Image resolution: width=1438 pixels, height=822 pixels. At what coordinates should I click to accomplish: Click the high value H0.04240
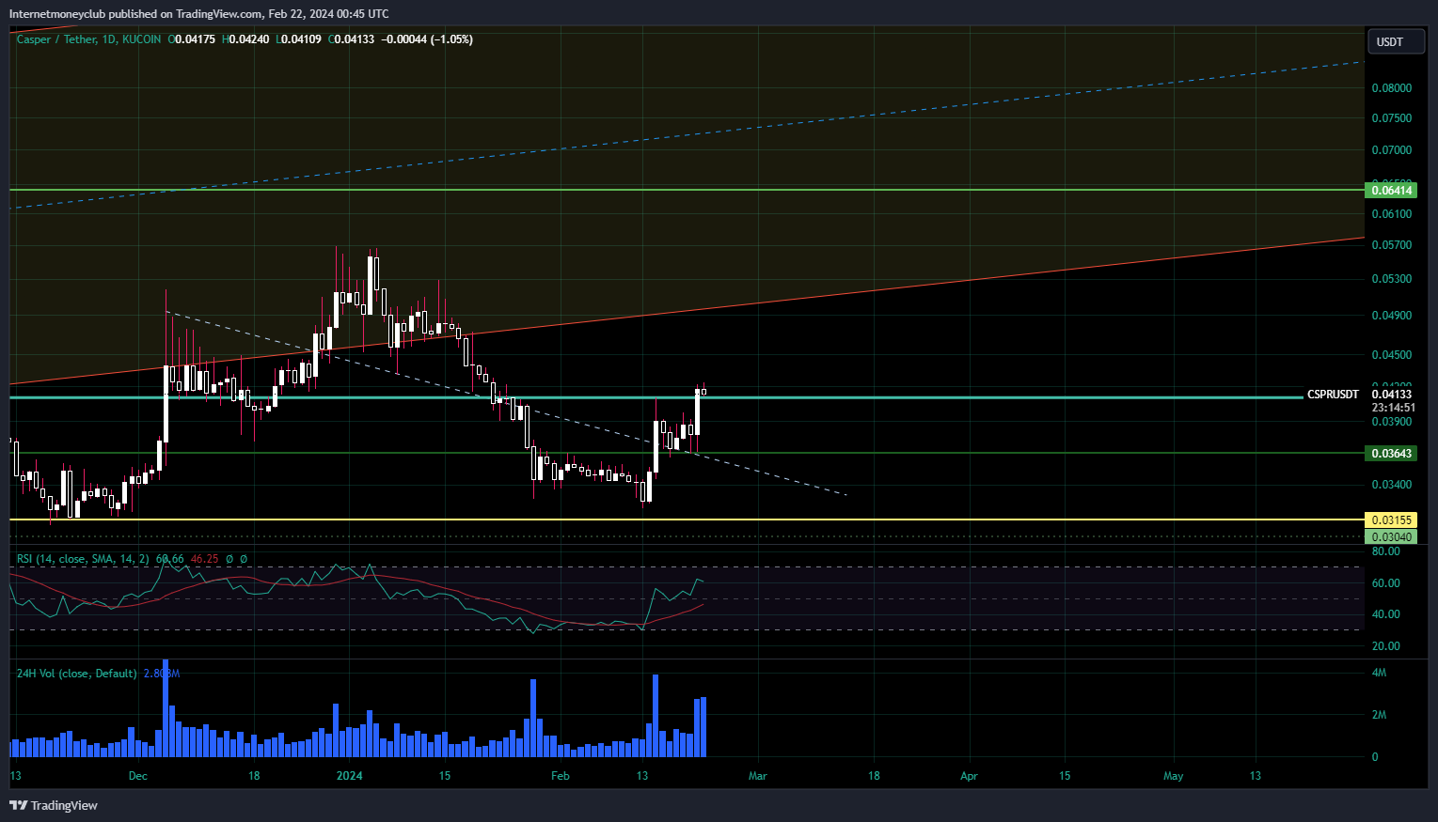click(245, 39)
